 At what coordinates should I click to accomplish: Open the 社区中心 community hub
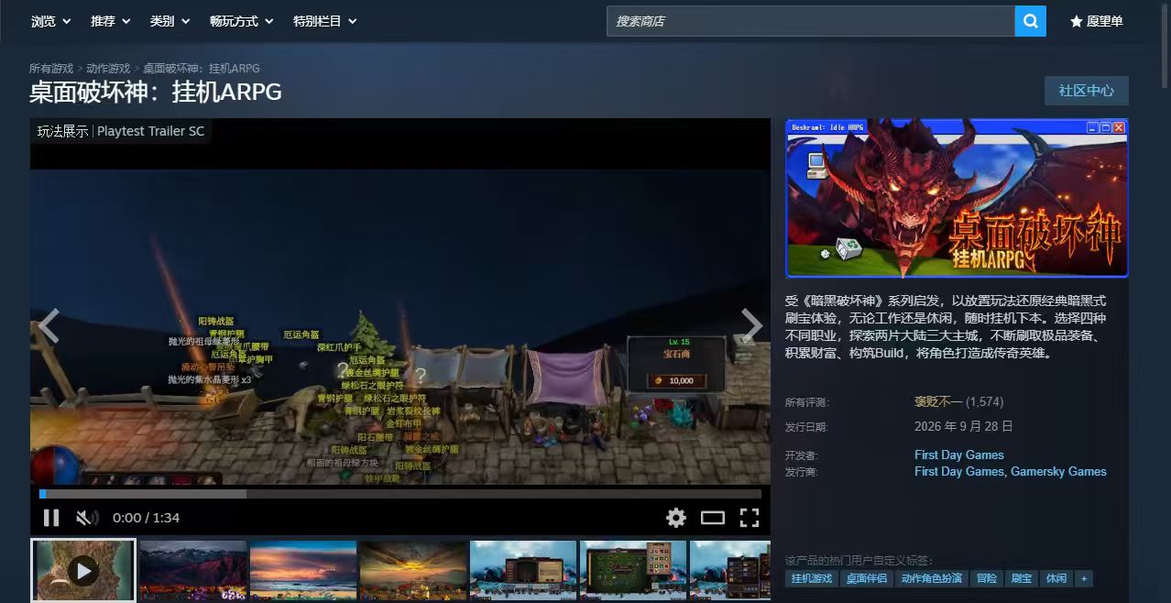[1087, 91]
